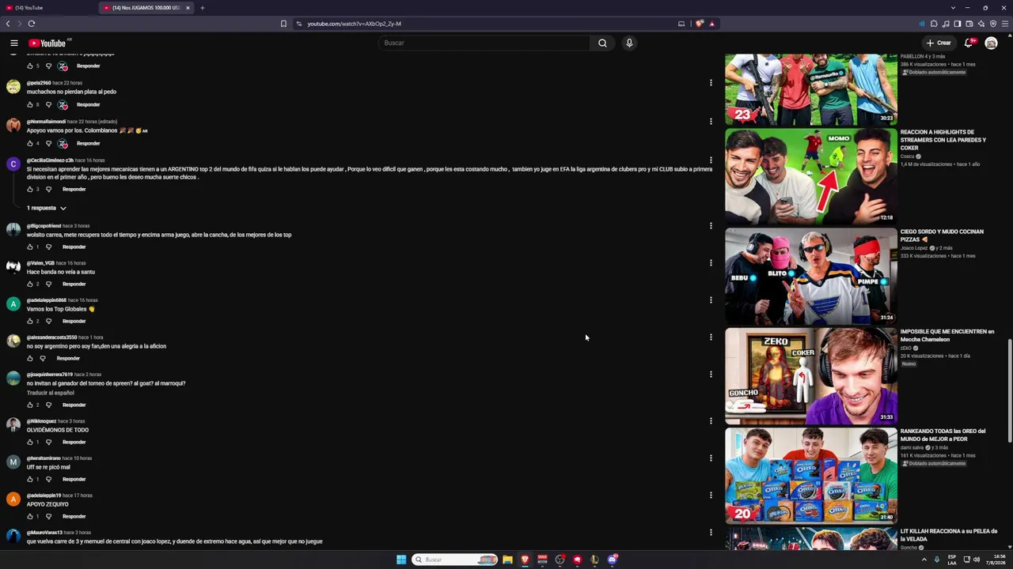Open the @NormaRaimondi profile avatar

[13, 125]
